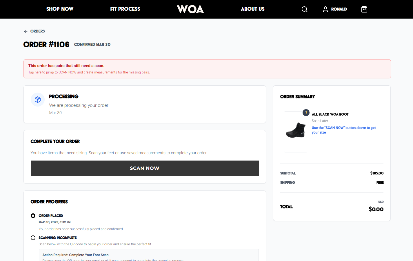This screenshot has height=261, width=413.
Task: Click the quantity badge on boot image
Action: (306, 113)
